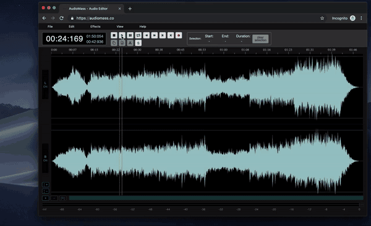Viewport: 371px width, 226px height.
Task: Click the rewind (seek backward) button
Action: click(147, 35)
